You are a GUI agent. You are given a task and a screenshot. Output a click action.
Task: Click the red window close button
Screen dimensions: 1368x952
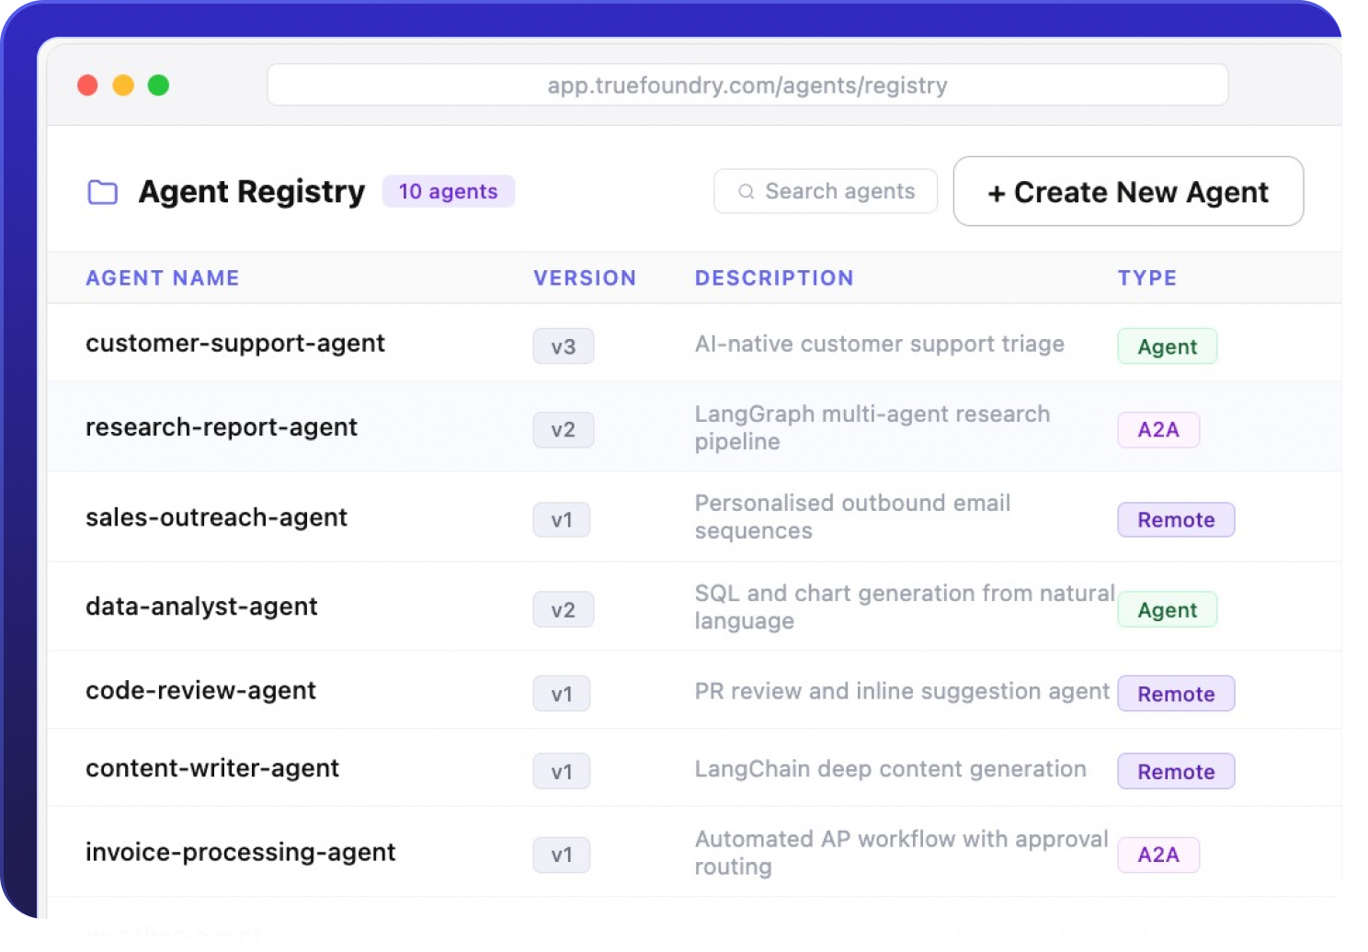(x=88, y=85)
